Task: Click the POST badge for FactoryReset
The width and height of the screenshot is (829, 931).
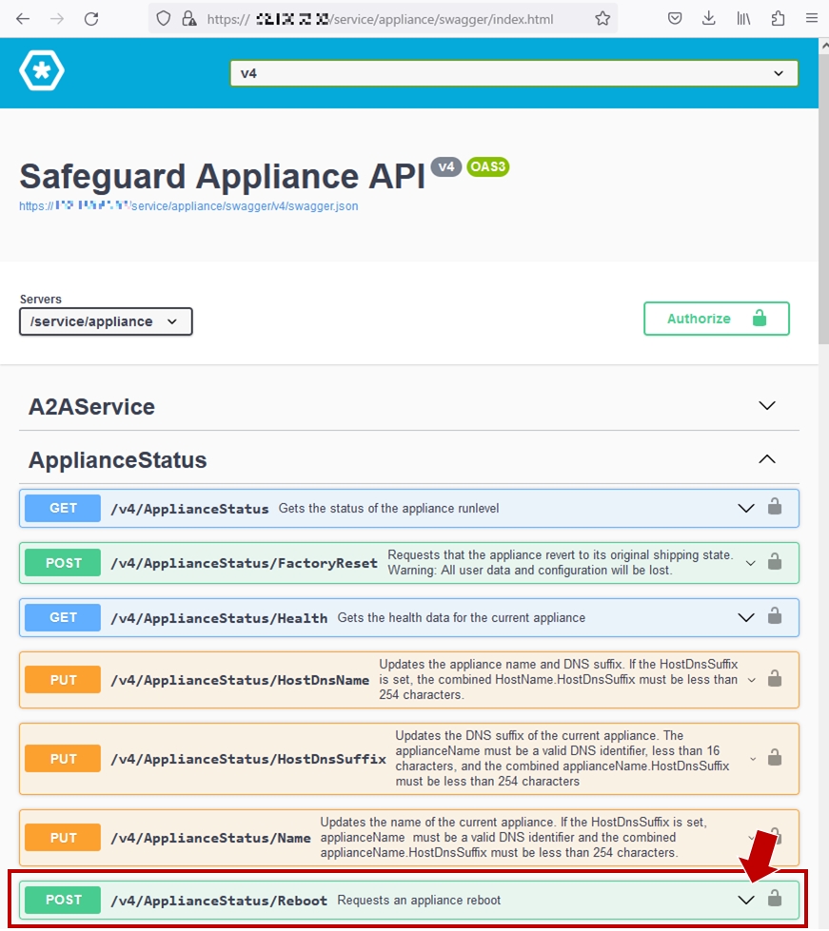Action: click(x=63, y=563)
